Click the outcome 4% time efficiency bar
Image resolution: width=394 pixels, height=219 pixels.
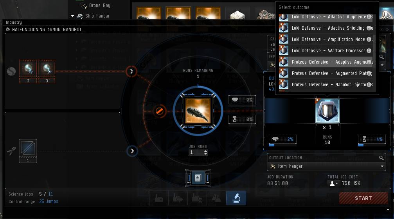click(372, 140)
